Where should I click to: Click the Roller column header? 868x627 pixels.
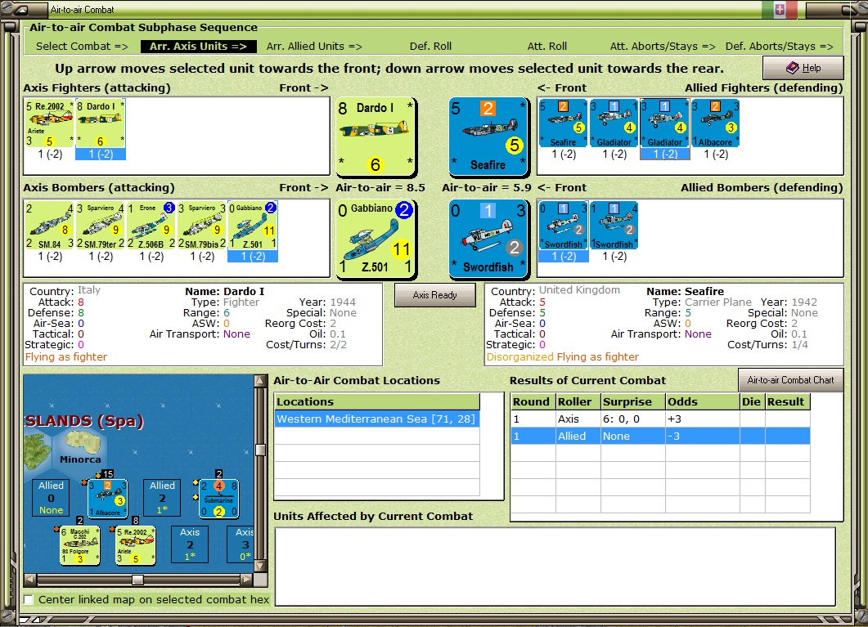[x=578, y=402]
